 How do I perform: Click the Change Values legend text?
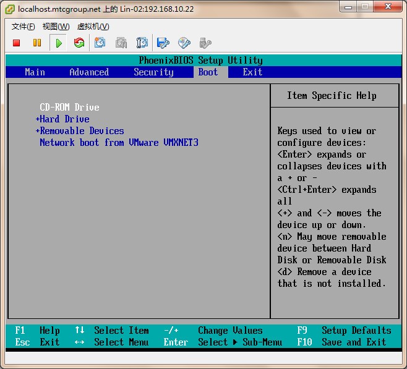[x=230, y=330]
